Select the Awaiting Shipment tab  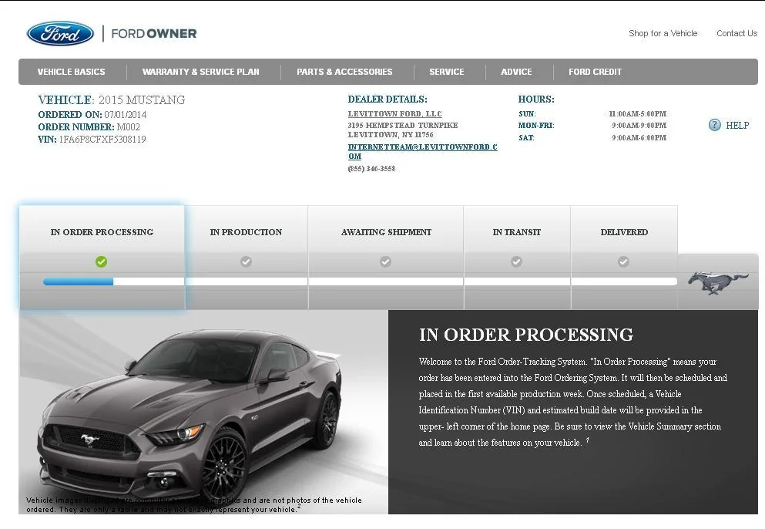(386, 258)
